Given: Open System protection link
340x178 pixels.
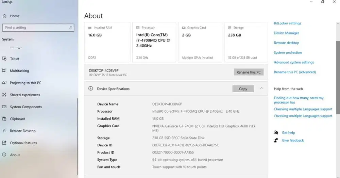Looking at the screenshot, I should [x=288, y=52].
